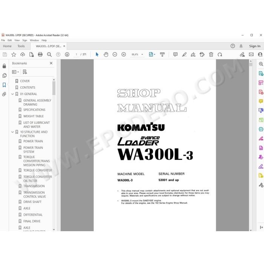Click bookmarks scrollbar down arrow
Image resolution: width=264 pixels, height=264 pixels.
click(54, 229)
